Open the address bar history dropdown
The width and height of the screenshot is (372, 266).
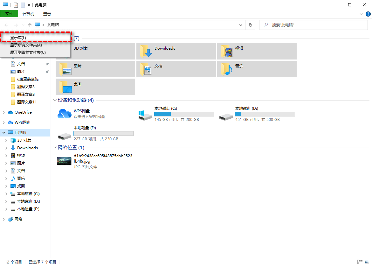click(241, 25)
